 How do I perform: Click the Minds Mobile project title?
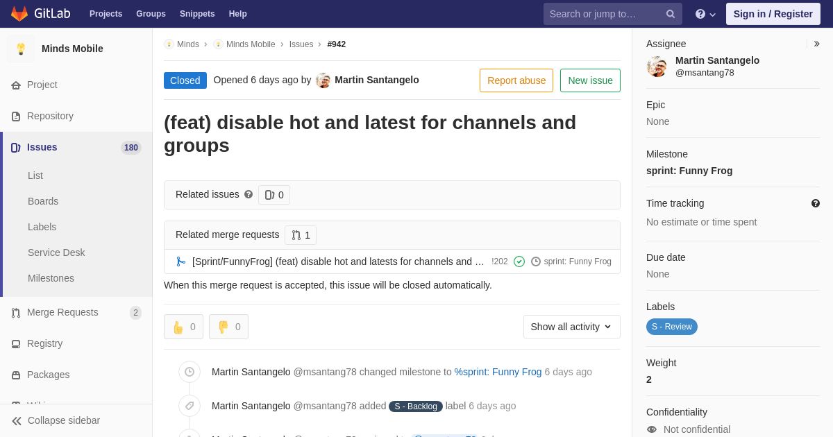(72, 49)
